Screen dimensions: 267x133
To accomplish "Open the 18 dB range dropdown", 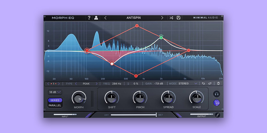I will point(55,92).
